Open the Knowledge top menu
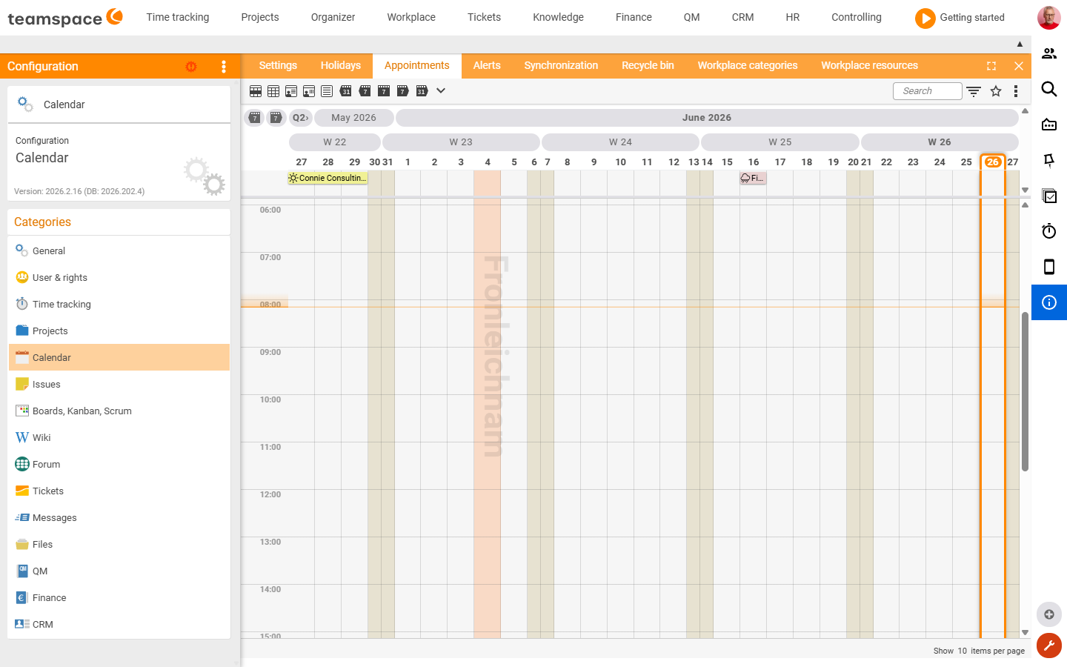 (558, 17)
